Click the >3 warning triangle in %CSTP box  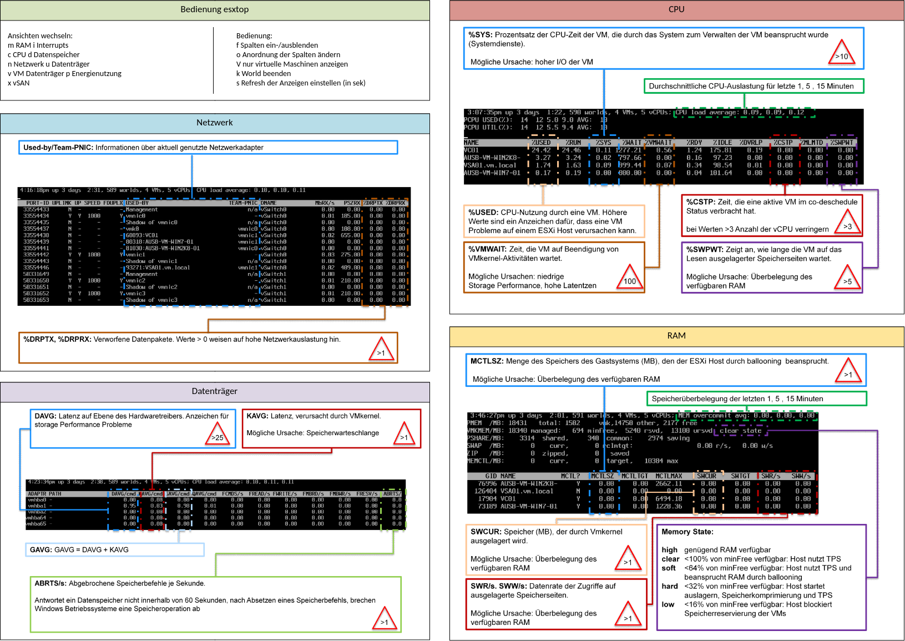[x=847, y=223]
